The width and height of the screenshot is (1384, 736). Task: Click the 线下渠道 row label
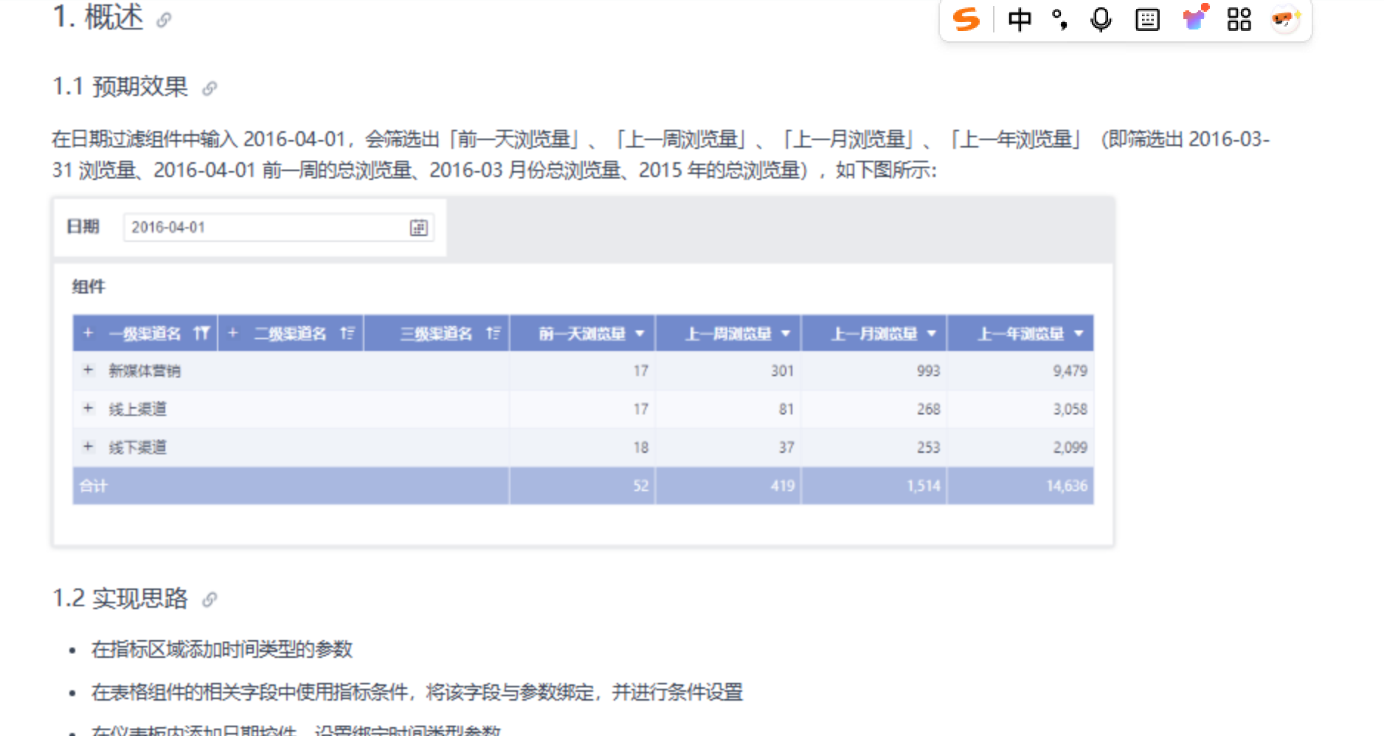(x=138, y=448)
